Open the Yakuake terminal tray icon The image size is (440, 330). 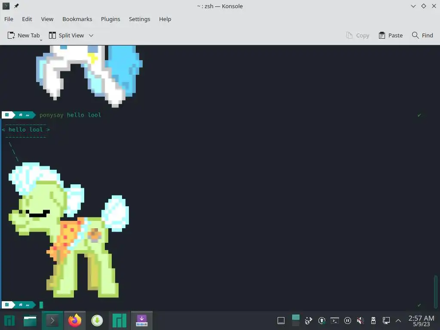[334, 321]
